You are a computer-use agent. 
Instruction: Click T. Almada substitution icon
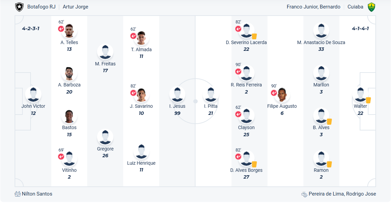click(x=133, y=36)
